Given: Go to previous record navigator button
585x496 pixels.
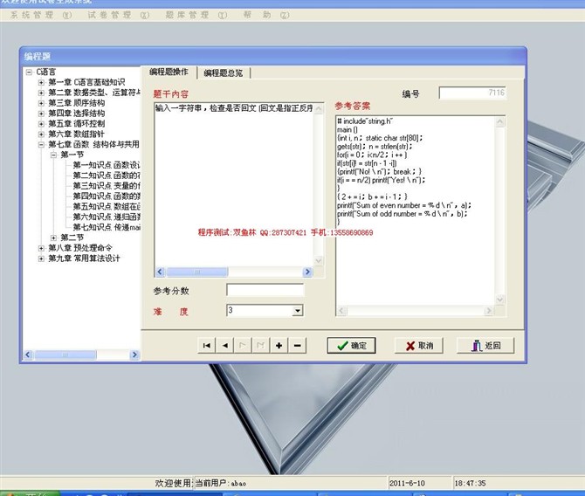Looking at the screenshot, I should click(x=224, y=346).
